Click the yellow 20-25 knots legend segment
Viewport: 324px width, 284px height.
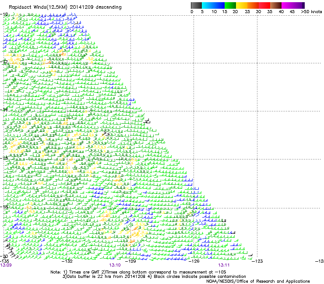coord(242,5)
